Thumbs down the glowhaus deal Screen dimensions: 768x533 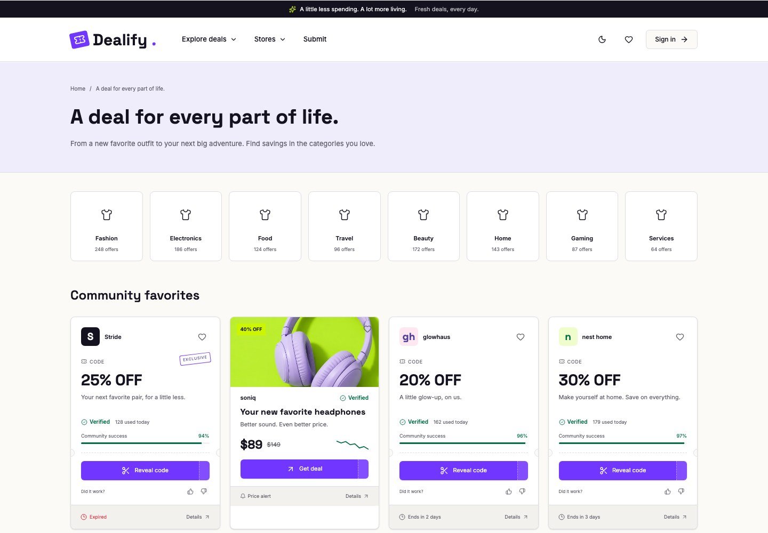click(x=522, y=491)
